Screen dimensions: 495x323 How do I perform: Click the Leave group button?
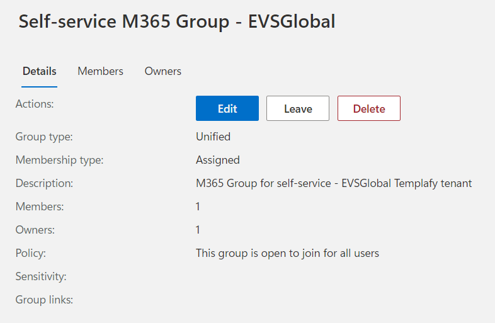coord(298,108)
